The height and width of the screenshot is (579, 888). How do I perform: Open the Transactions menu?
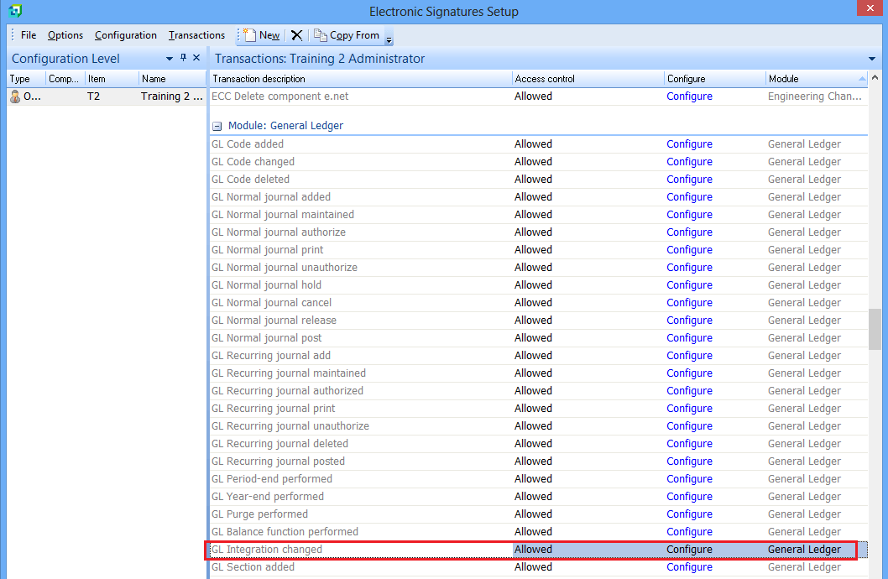coord(196,35)
